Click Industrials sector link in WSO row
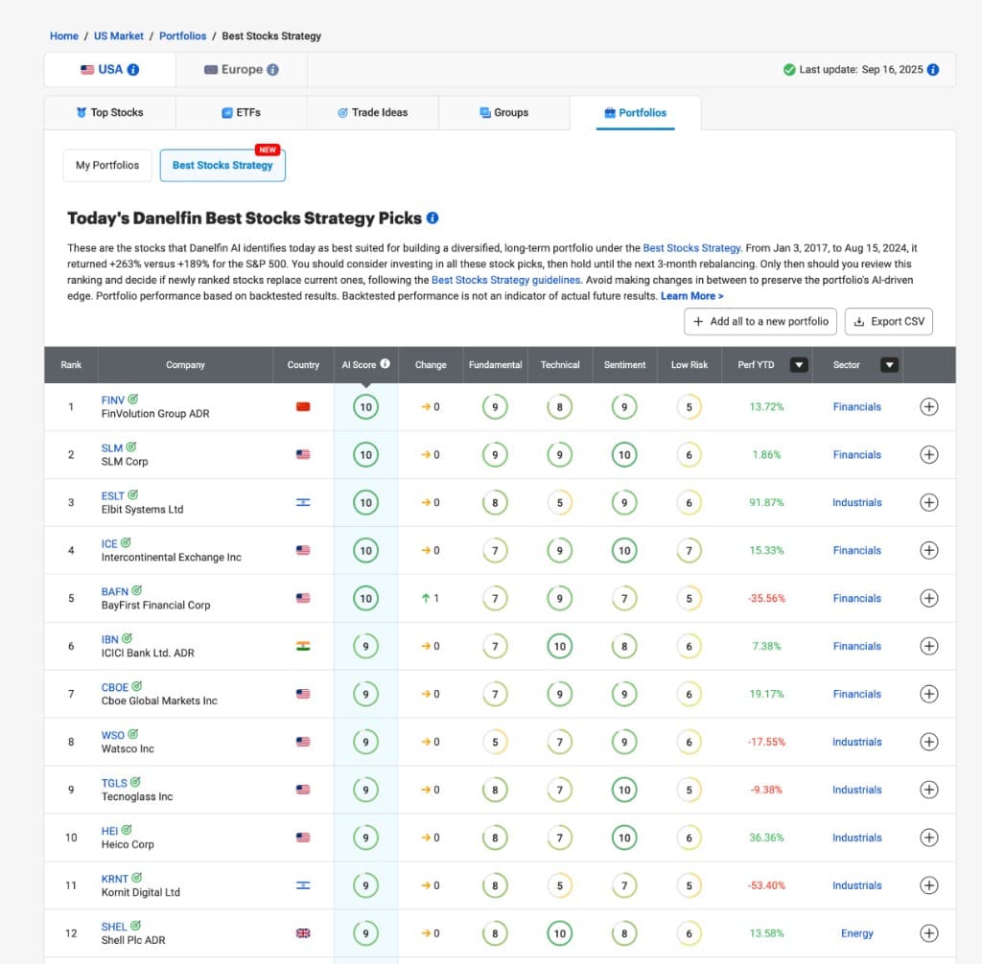Viewport: 982px width, 964px height. coord(856,742)
